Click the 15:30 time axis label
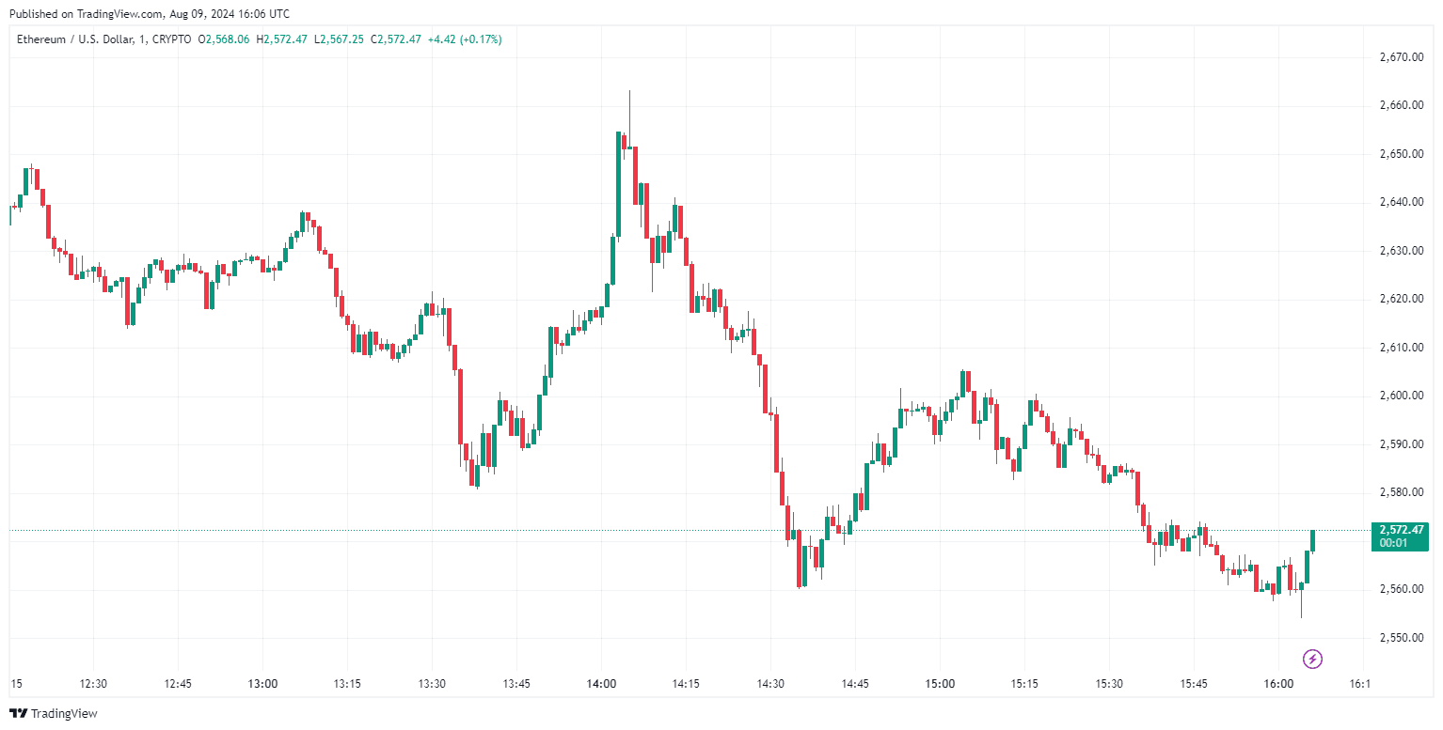This screenshot has width=1443, height=730. point(1109,684)
